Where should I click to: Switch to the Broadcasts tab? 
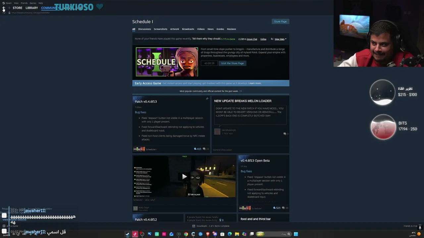click(188, 29)
